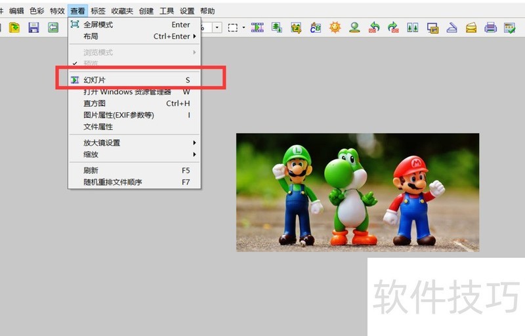Click 刷新 in the menu
The height and width of the screenshot is (336, 525).
[135, 171]
